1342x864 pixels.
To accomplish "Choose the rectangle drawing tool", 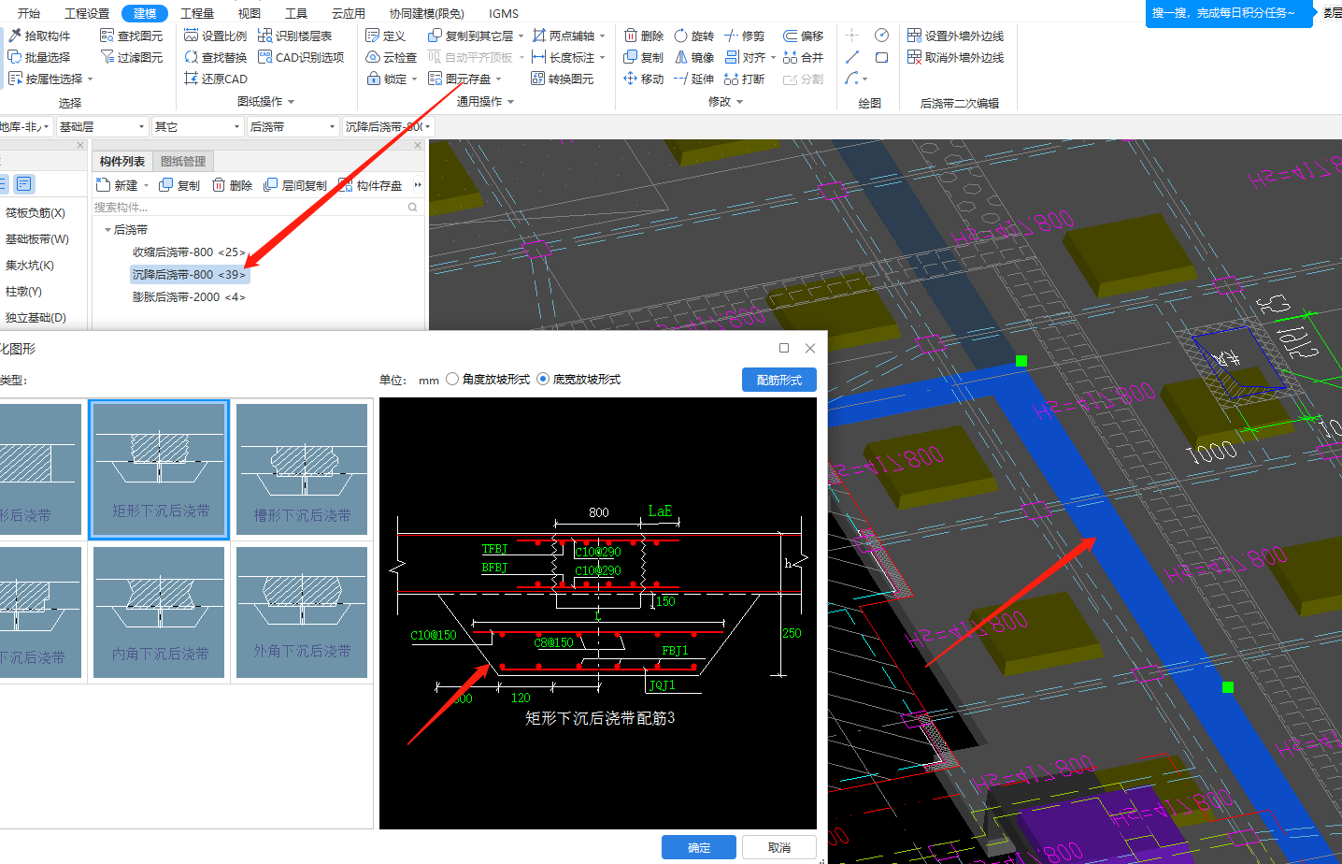I will click(881, 57).
